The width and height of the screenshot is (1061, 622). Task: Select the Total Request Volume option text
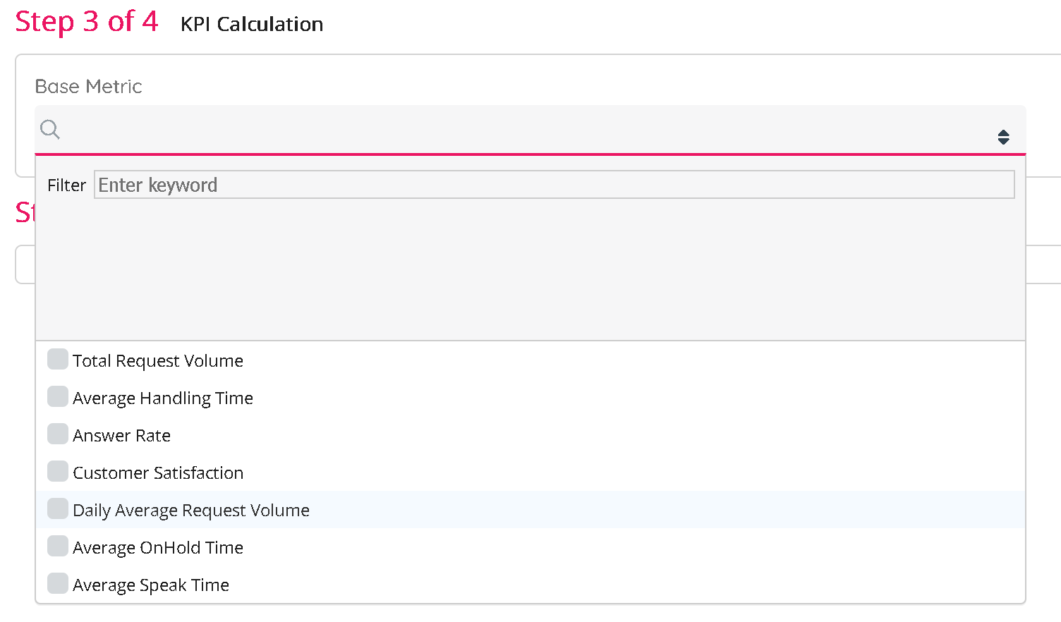pyautogui.click(x=157, y=361)
